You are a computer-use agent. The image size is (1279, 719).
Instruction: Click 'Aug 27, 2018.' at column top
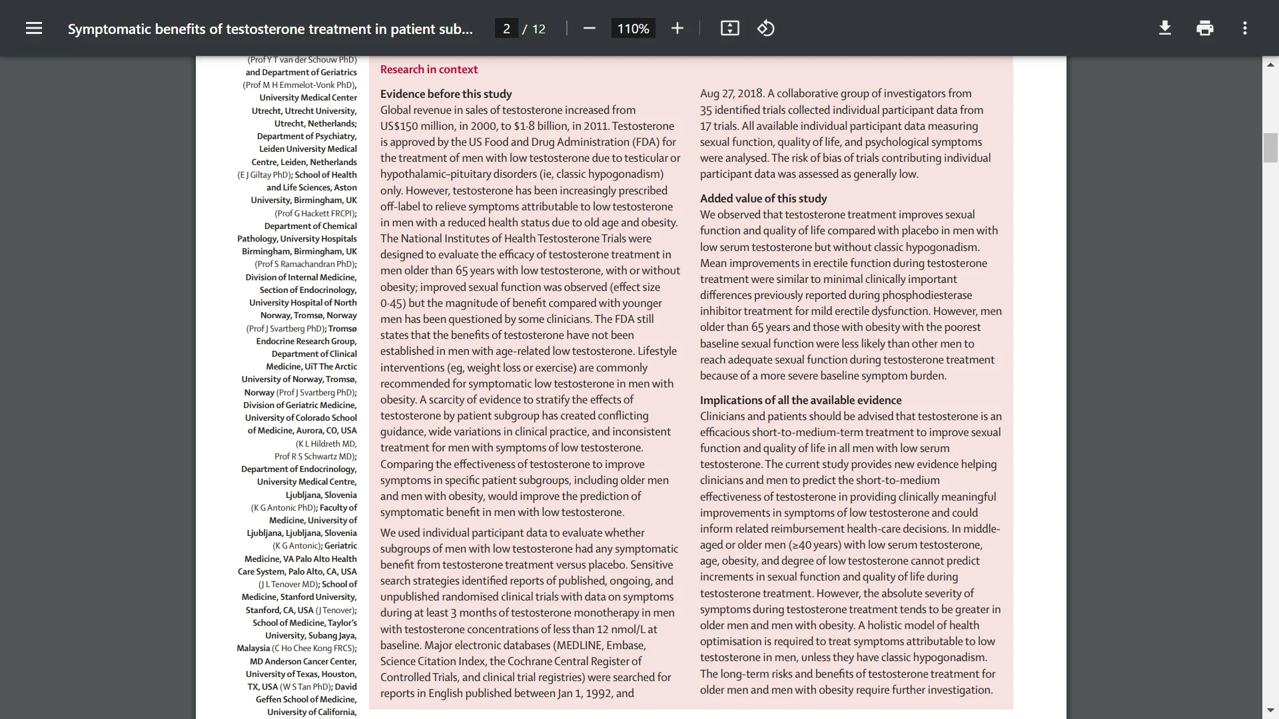point(731,93)
